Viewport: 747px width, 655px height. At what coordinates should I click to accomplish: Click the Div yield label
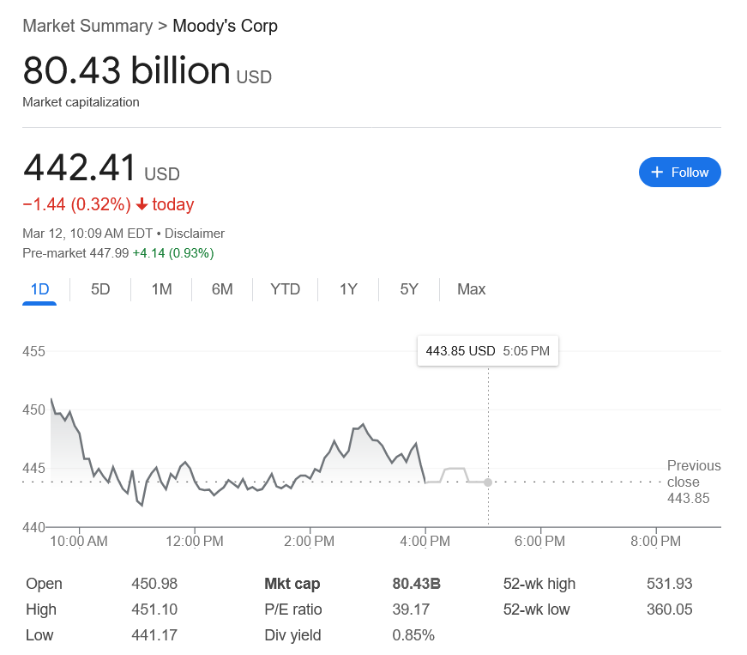(x=292, y=635)
